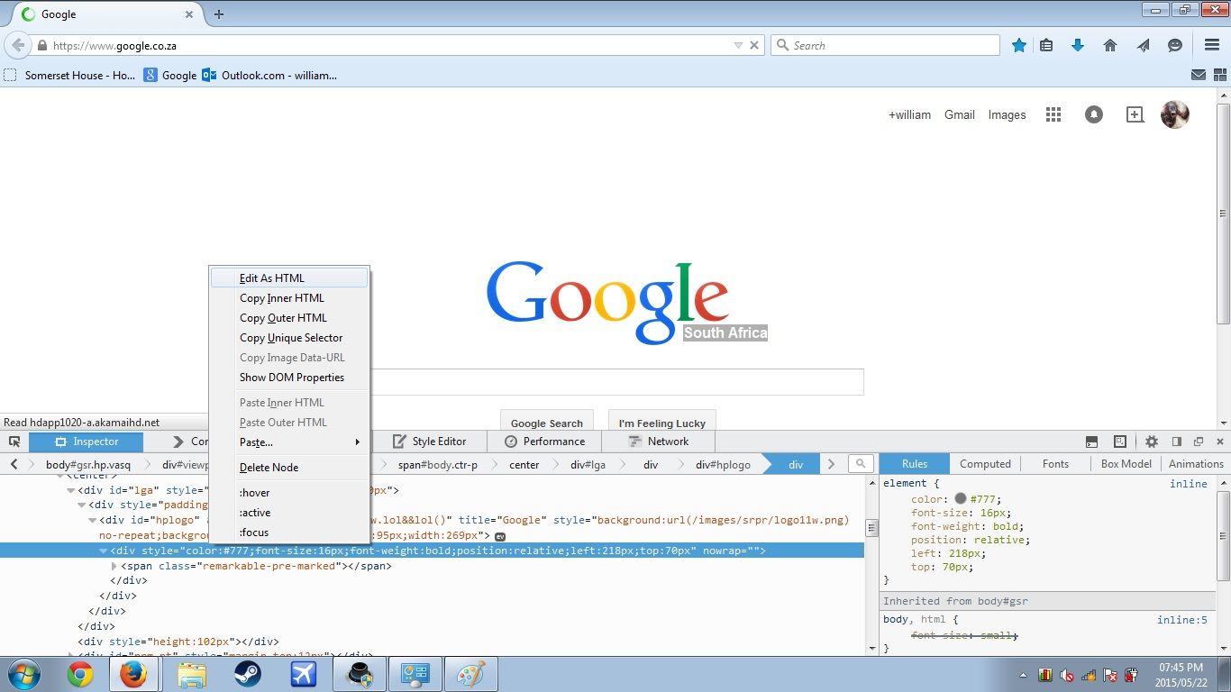Activate the :focus pseudo-class state
This screenshot has height=692, width=1231.
pos(254,533)
